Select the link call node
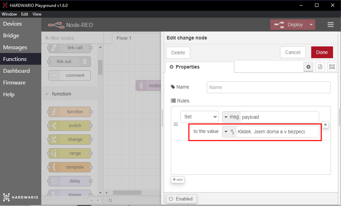This screenshot has width=341, height=206. [70, 48]
